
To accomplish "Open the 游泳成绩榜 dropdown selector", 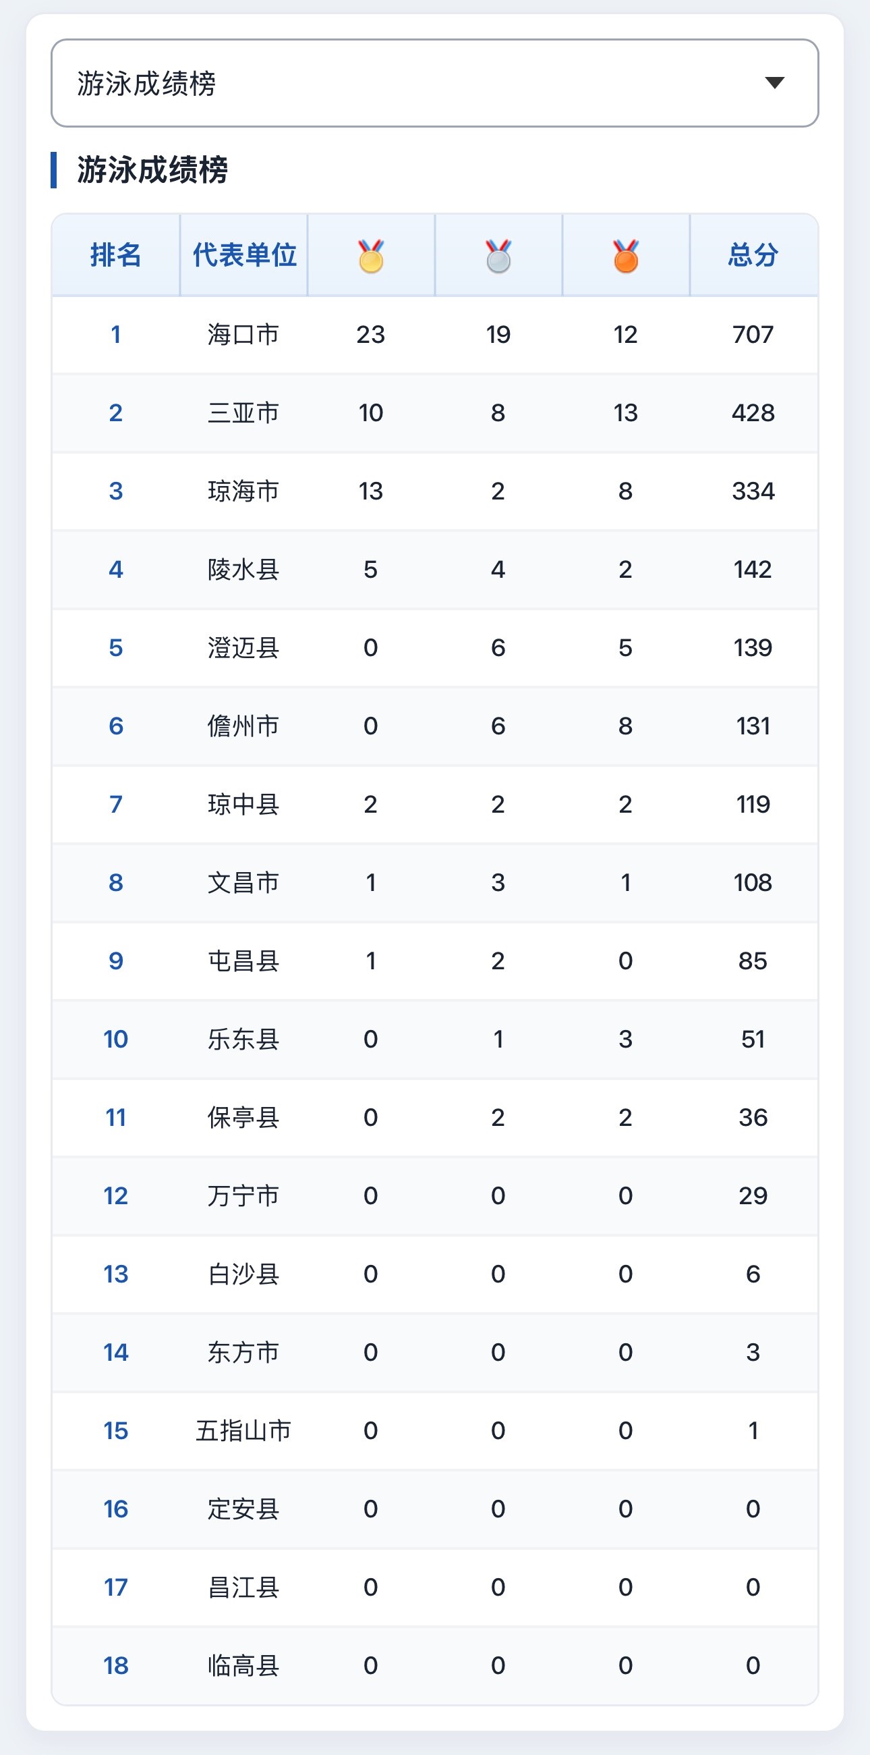I will click(434, 83).
